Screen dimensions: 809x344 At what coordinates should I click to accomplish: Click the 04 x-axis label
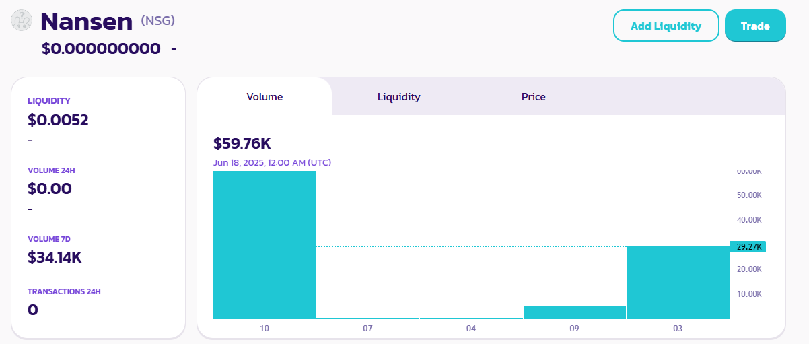[471, 329]
